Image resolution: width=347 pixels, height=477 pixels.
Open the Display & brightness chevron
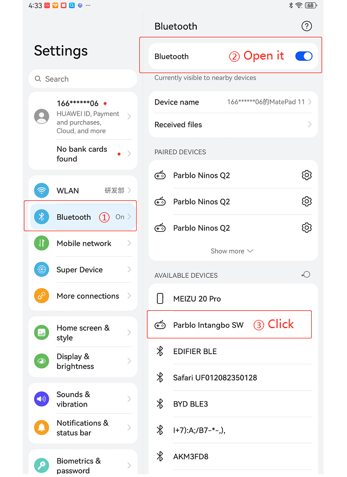coord(129,361)
